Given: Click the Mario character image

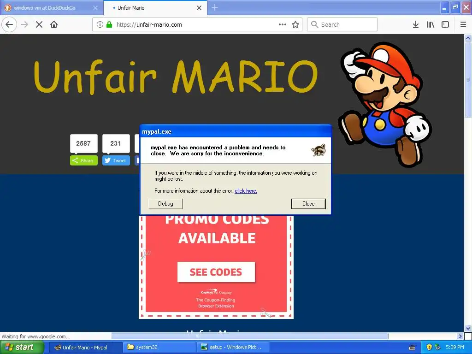Looking at the screenshot, I should [x=385, y=104].
